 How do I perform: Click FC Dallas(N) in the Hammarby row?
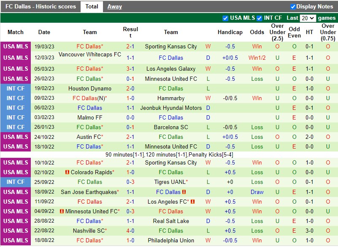[x=89, y=98]
